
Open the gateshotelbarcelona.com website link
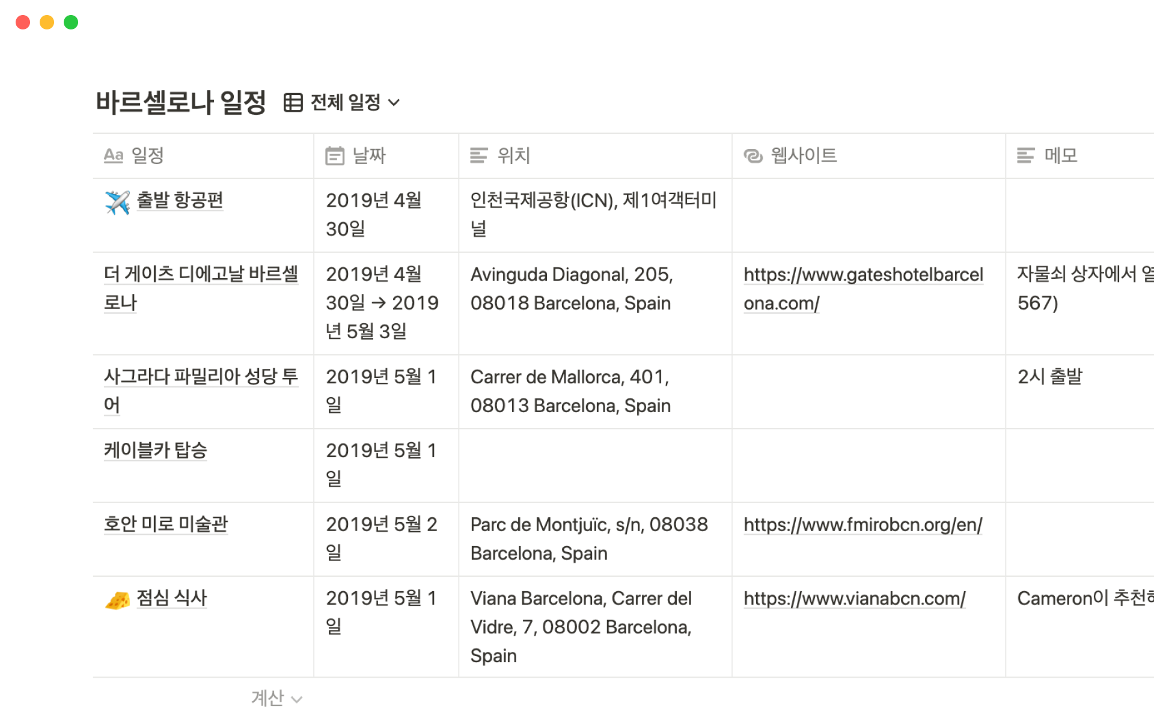pos(862,288)
